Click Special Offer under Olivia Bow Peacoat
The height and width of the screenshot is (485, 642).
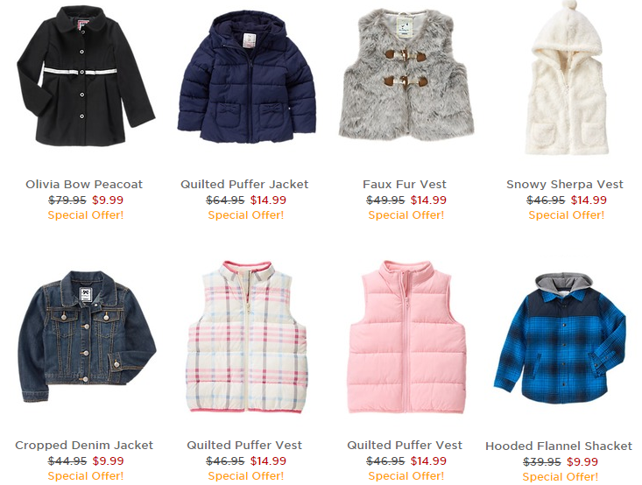tap(86, 214)
